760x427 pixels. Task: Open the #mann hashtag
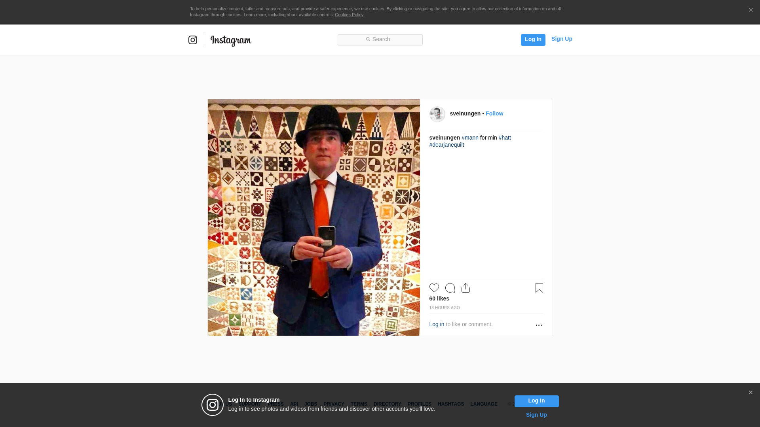pyautogui.click(x=470, y=138)
